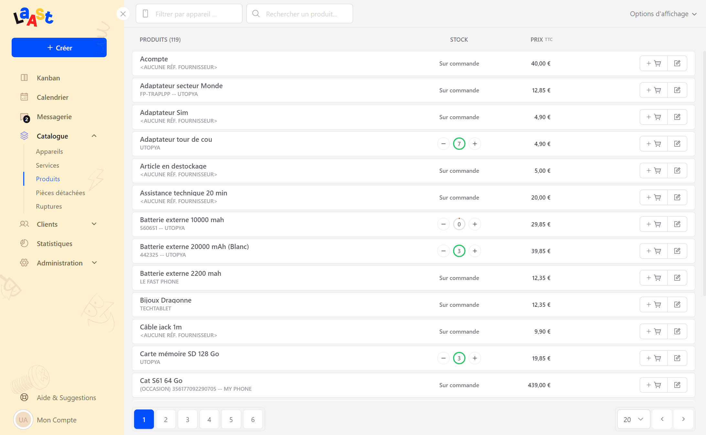Edit the Cat S61 64 Go product
Image resolution: width=706 pixels, height=435 pixels.
[677, 385]
